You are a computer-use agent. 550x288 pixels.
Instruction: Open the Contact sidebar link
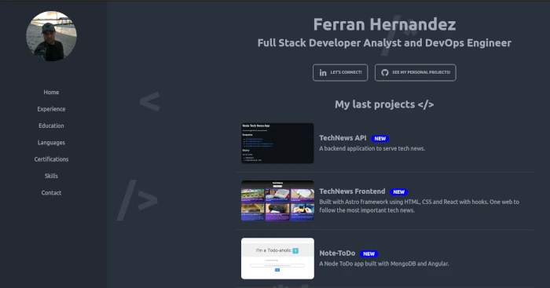tap(51, 193)
